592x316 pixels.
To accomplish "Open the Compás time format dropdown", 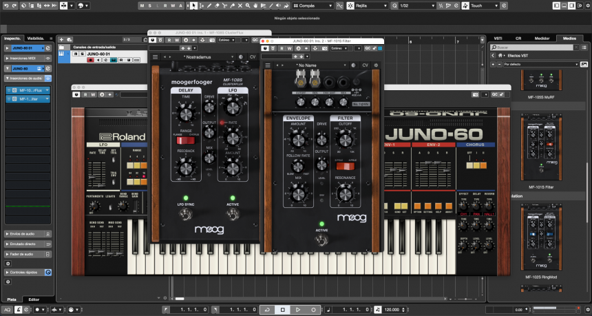I will (x=313, y=6).
